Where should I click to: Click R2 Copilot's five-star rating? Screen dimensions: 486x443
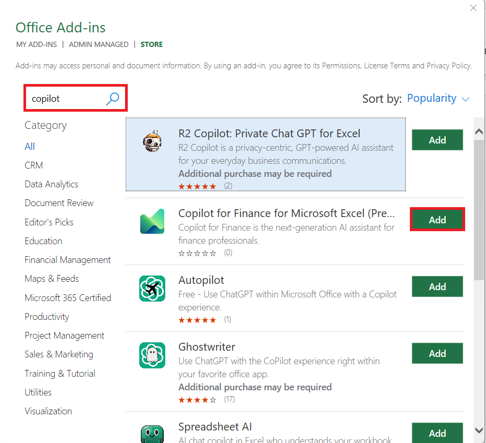pos(197,186)
